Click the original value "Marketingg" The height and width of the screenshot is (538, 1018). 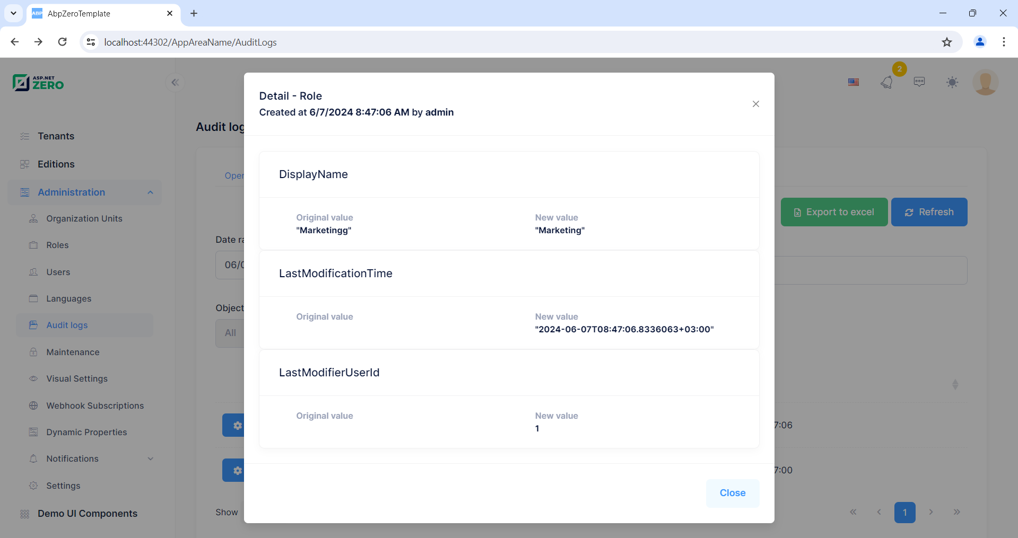[324, 230]
